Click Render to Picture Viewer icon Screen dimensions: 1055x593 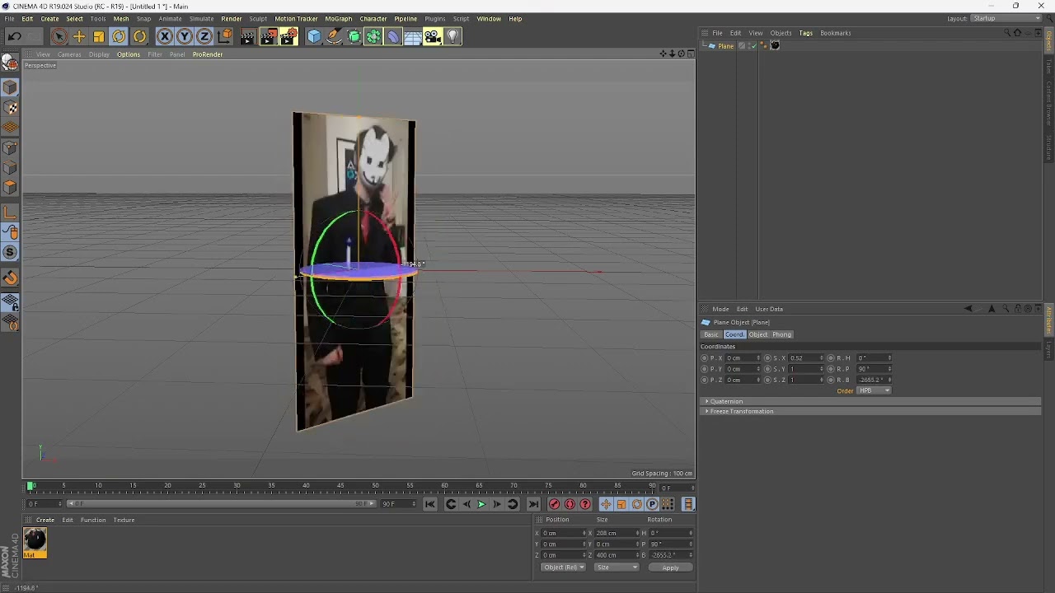[x=268, y=36]
